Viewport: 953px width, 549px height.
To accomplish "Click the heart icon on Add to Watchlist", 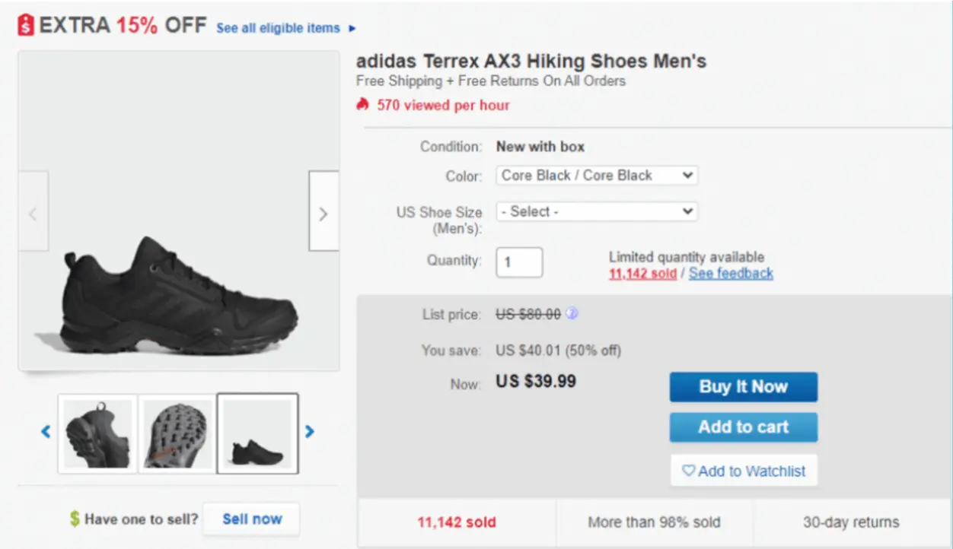I will 687,471.
